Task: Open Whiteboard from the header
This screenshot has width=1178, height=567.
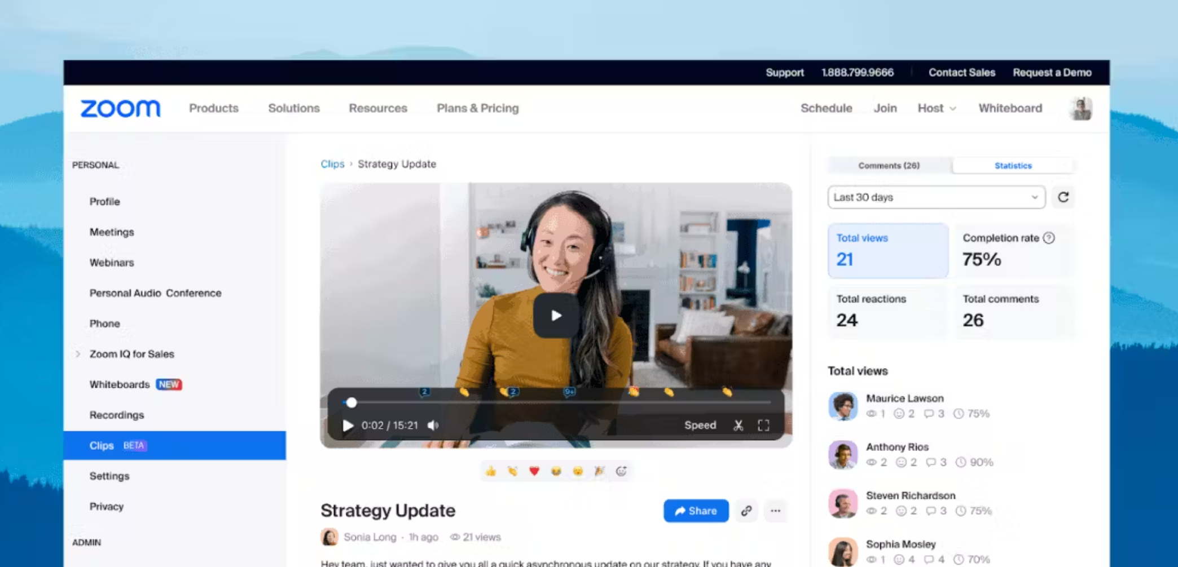Action: [x=1010, y=108]
